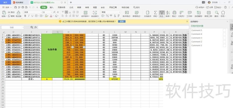The width and height of the screenshot is (233, 108).
Task: Click Conditional Formatting (条件格式) icon
Action: coord(127,12)
